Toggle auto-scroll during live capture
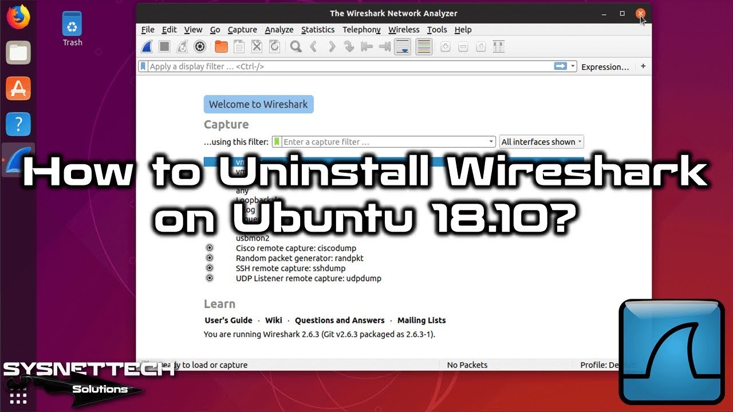Viewport: 733px width, 412px height. pos(403,46)
